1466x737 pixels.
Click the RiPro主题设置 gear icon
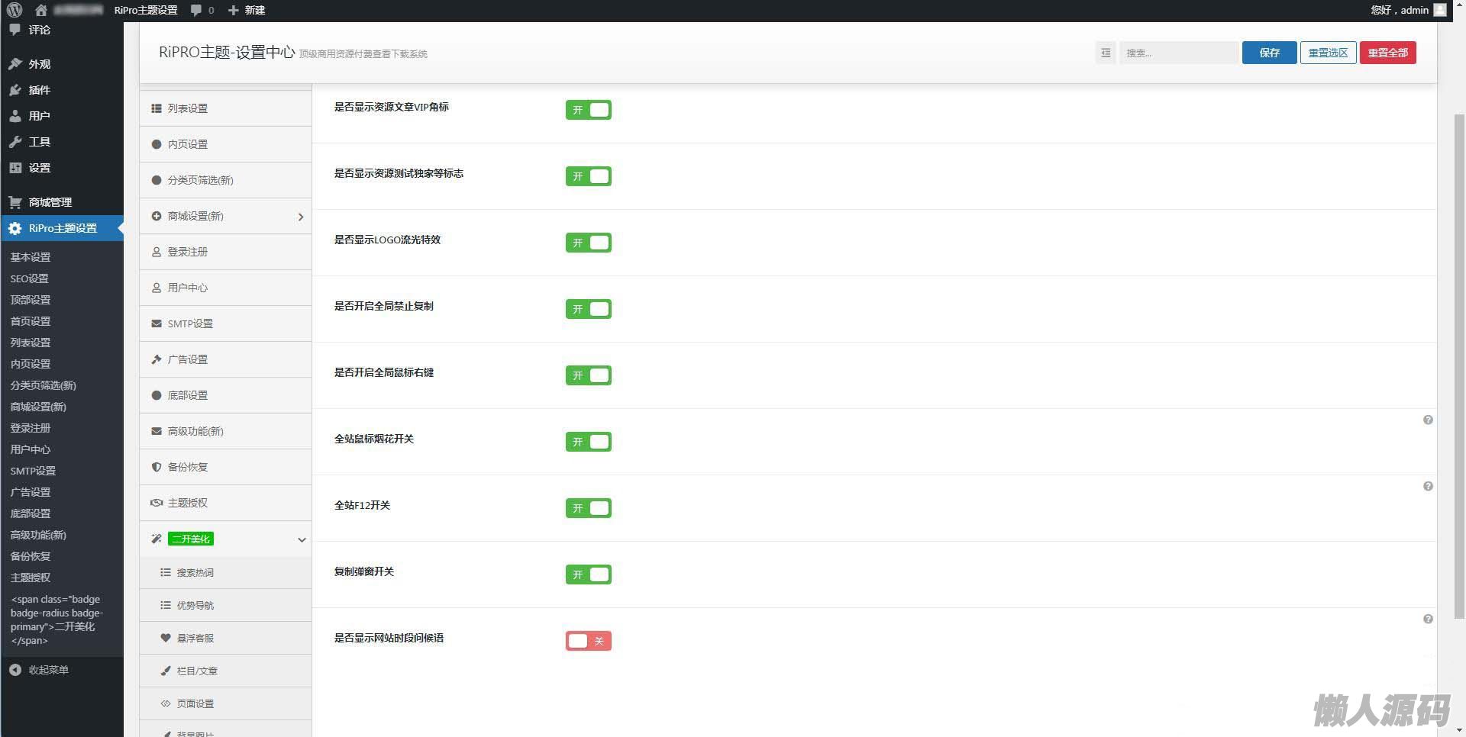click(x=15, y=228)
